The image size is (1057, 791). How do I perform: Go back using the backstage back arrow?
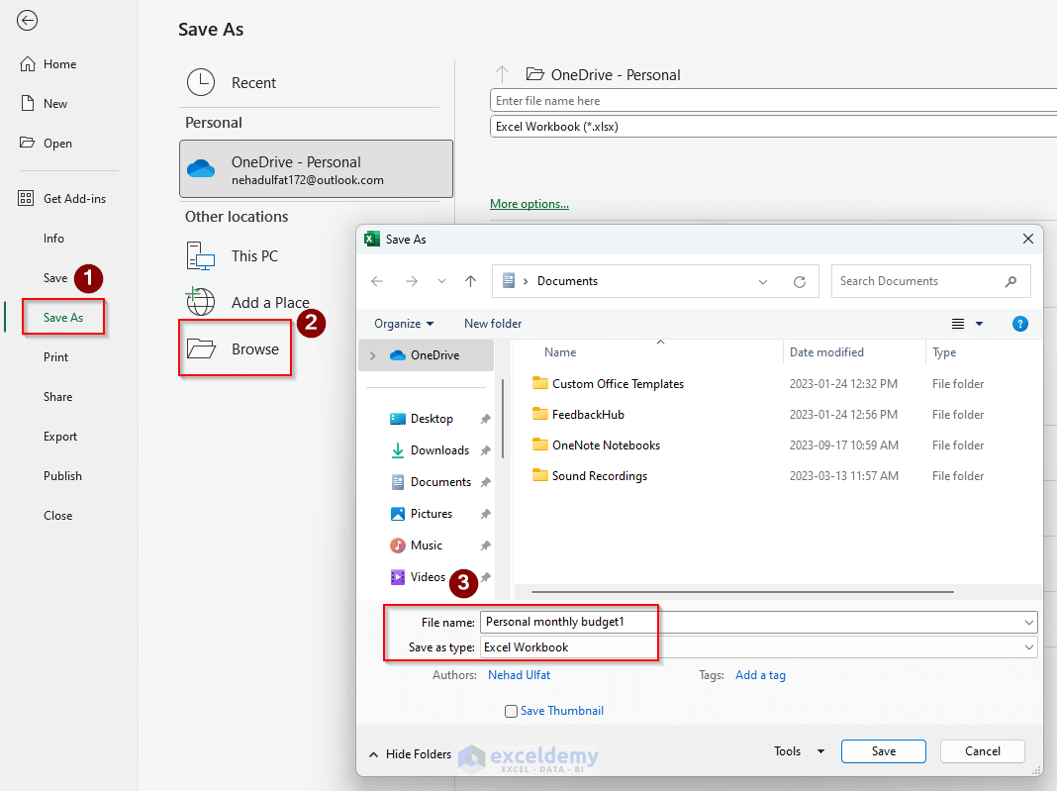click(27, 21)
